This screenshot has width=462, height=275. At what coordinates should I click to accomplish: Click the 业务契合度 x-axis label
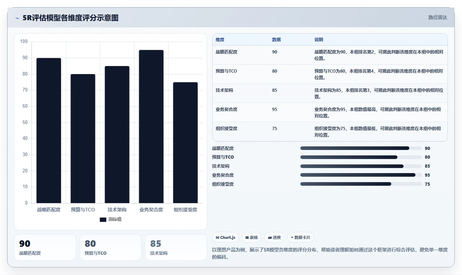coord(151,210)
